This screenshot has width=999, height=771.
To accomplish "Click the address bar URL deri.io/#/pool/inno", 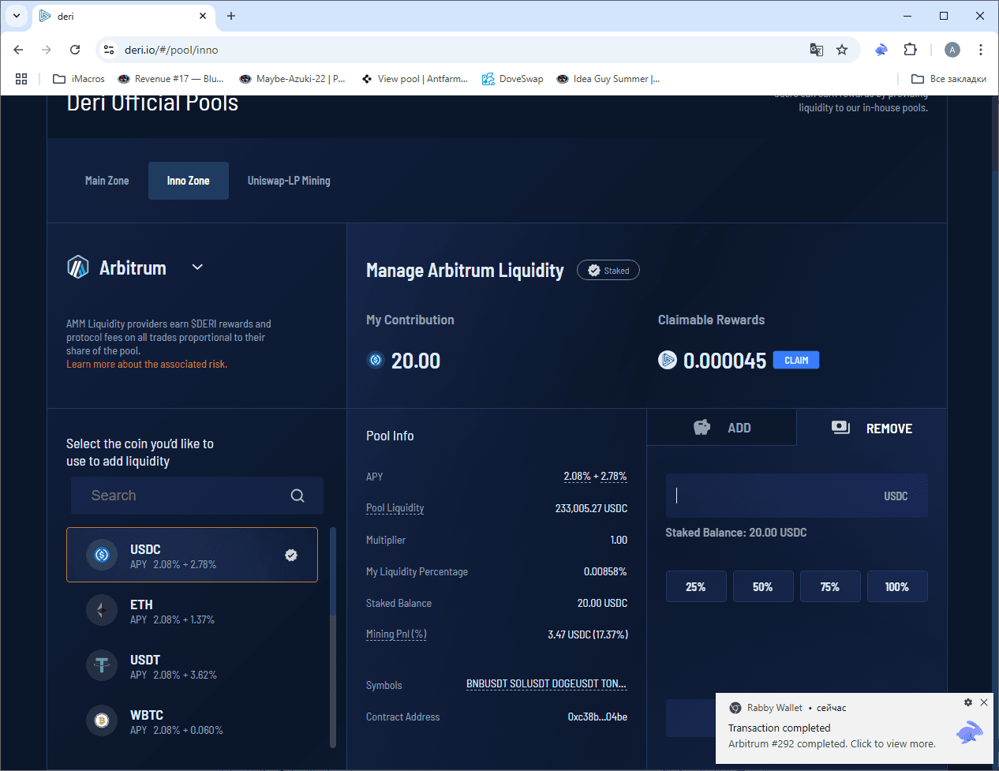I will pyautogui.click(x=171, y=50).
